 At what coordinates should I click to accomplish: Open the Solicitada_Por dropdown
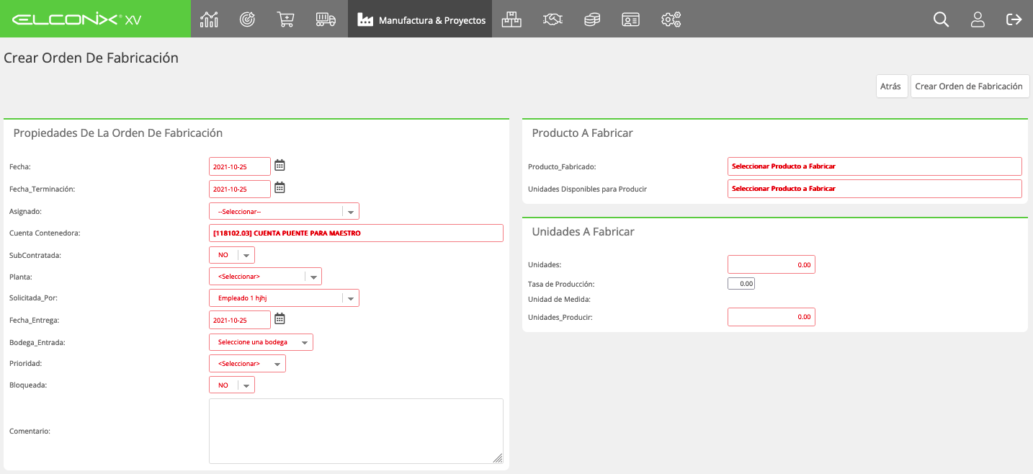(x=284, y=298)
